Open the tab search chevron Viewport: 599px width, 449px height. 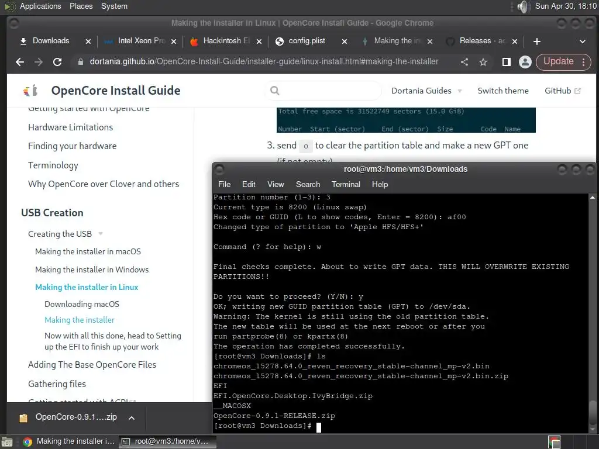pos(583,42)
